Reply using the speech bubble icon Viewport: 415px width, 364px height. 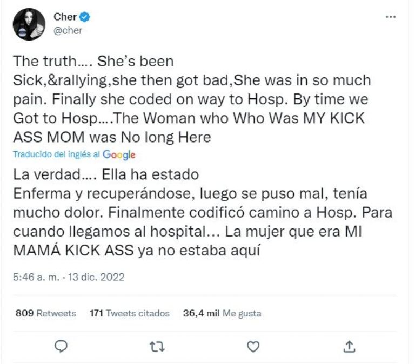[62, 346]
